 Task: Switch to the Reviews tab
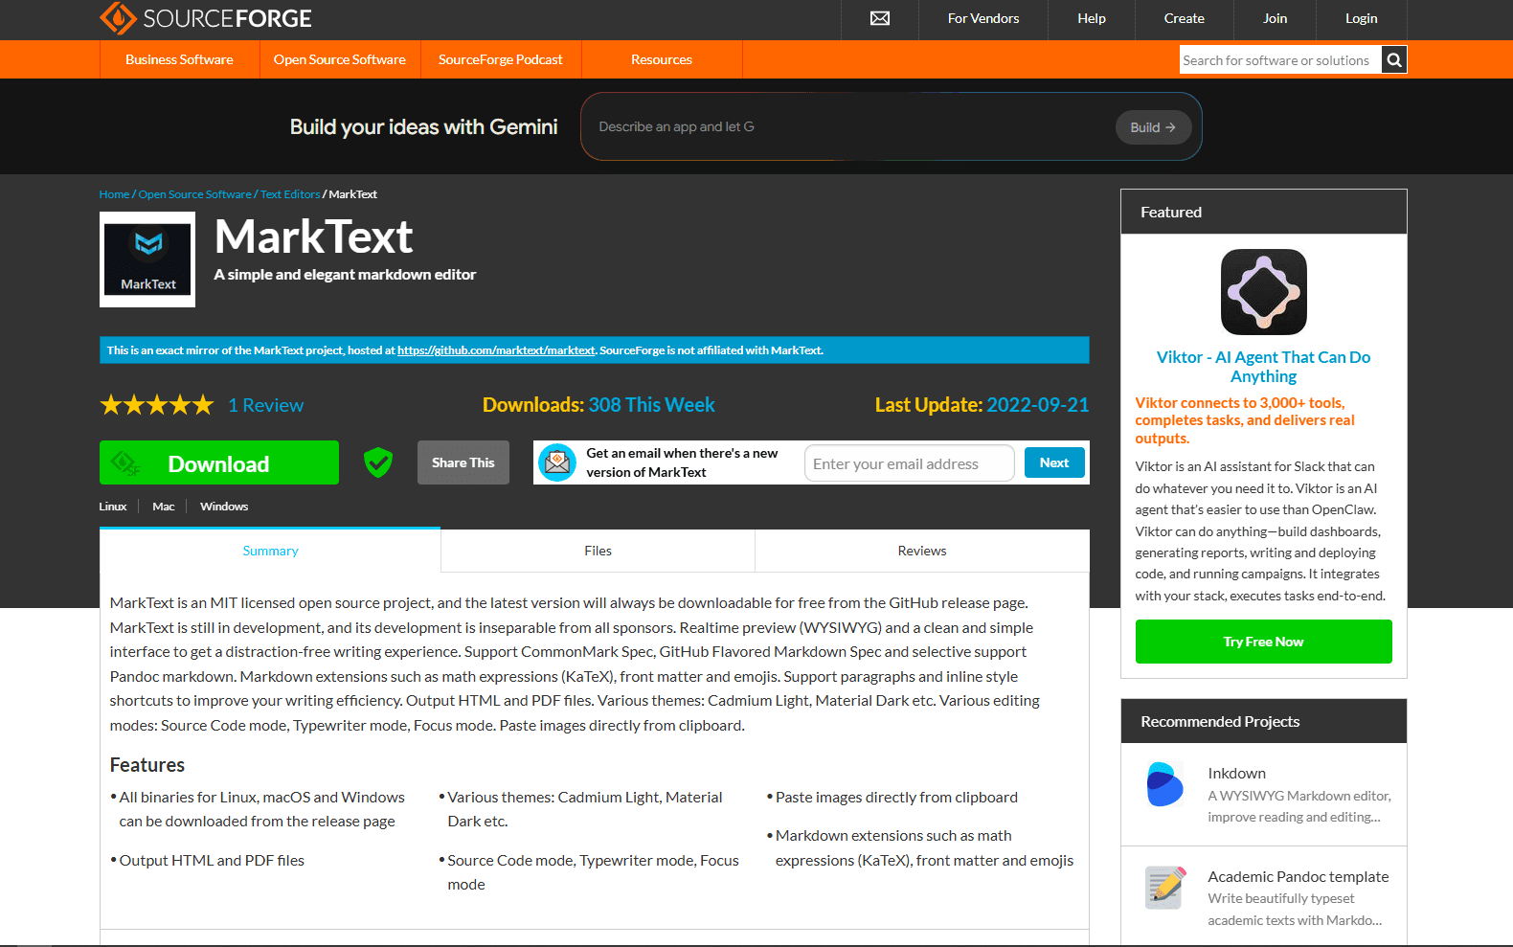pyautogui.click(x=922, y=551)
